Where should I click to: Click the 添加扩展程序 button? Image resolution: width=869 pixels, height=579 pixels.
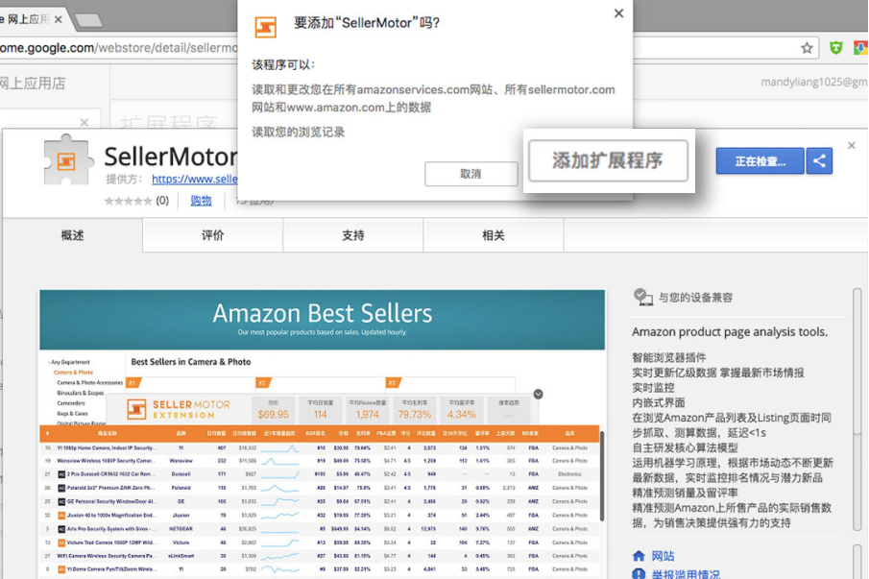[x=608, y=160]
